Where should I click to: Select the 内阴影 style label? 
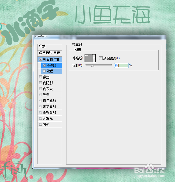click(48, 83)
